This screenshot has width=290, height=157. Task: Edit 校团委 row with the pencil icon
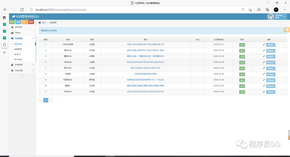point(264,74)
